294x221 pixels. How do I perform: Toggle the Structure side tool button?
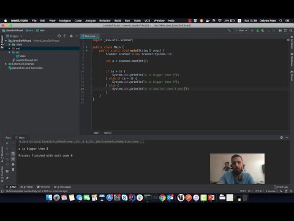click(x=2, y=154)
